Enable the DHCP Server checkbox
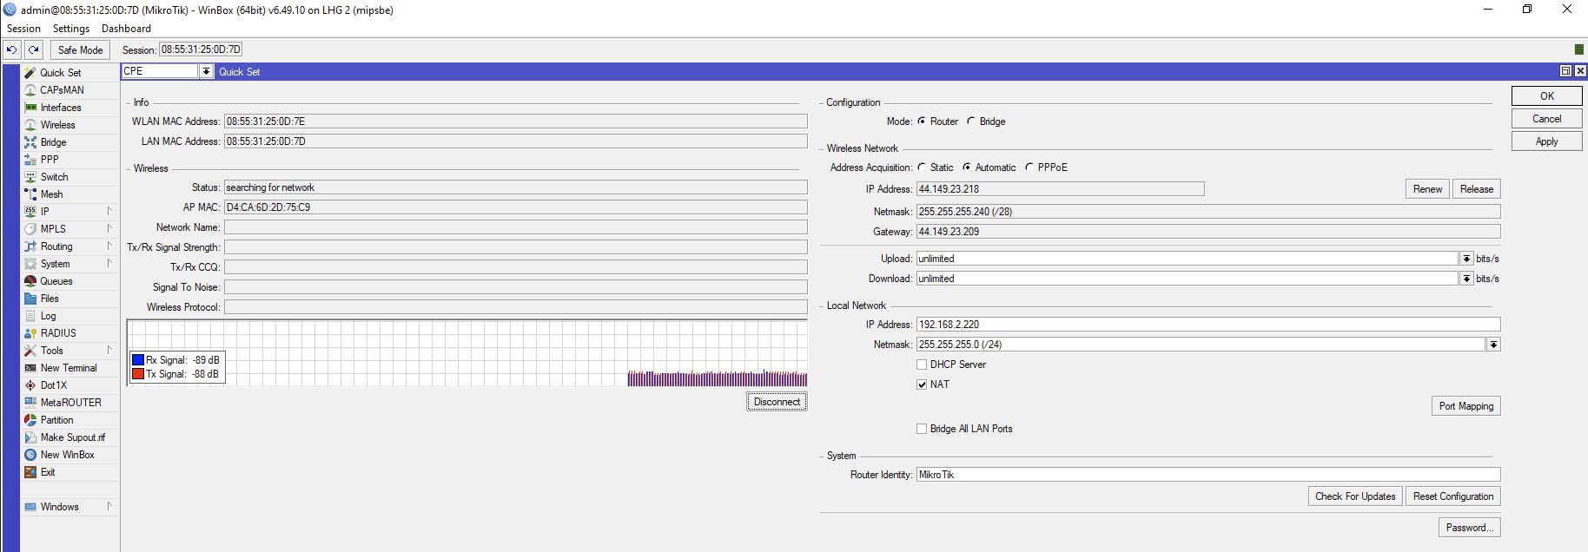This screenshot has width=1588, height=552. pyautogui.click(x=922, y=365)
